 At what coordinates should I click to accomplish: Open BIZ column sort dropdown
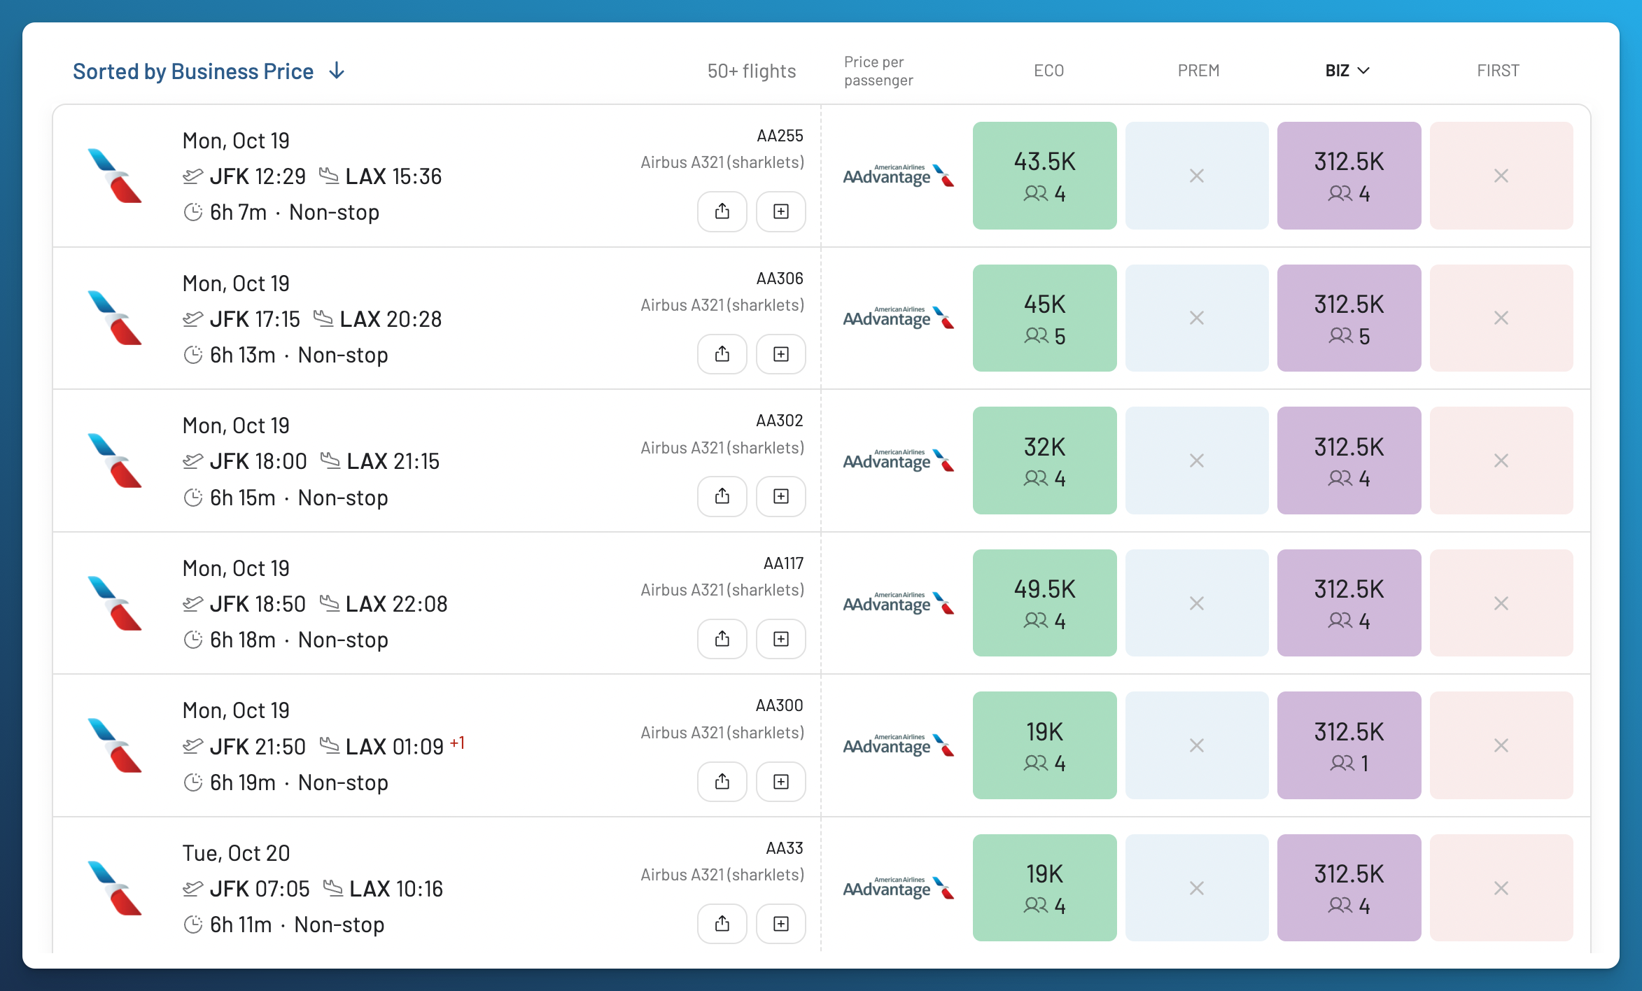(x=1347, y=71)
